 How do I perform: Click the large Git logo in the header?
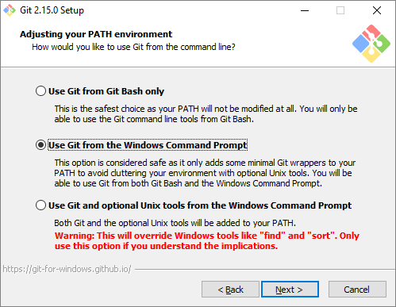pyautogui.click(x=371, y=44)
